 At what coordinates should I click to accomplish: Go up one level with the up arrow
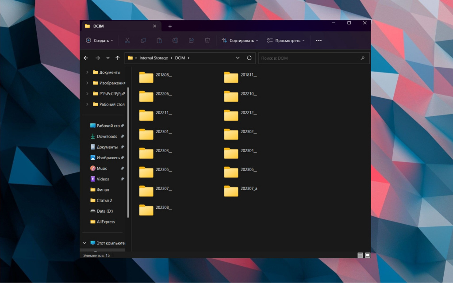(118, 58)
